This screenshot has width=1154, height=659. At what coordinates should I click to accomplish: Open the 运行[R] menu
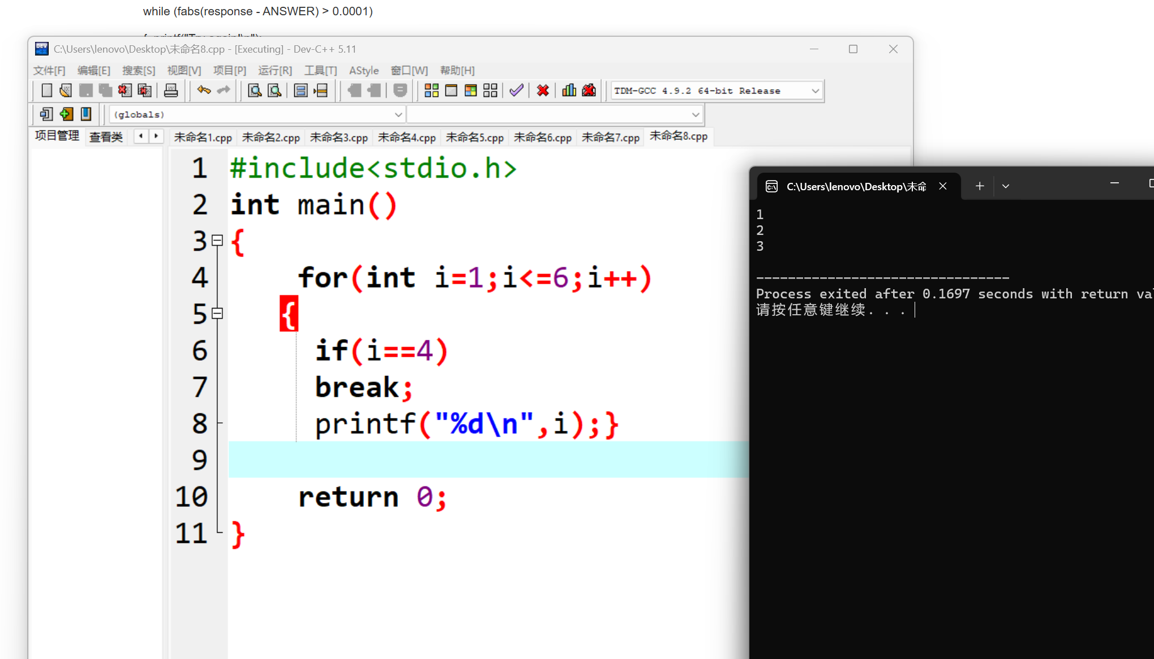pyautogui.click(x=275, y=70)
